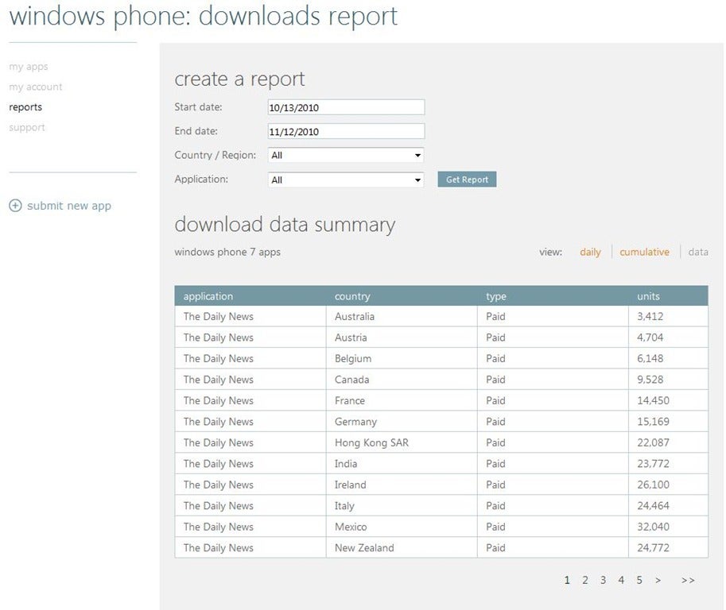Open support in sidebar menu

pos(27,127)
